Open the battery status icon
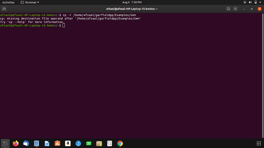 point(256,2)
